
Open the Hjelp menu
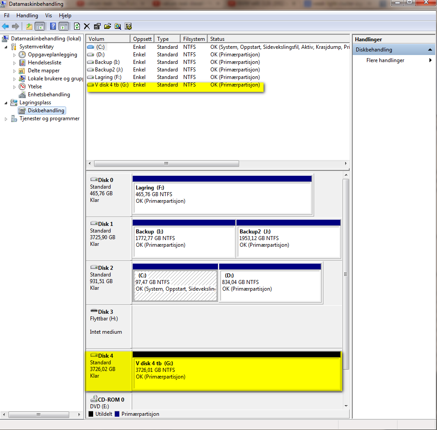click(x=65, y=16)
